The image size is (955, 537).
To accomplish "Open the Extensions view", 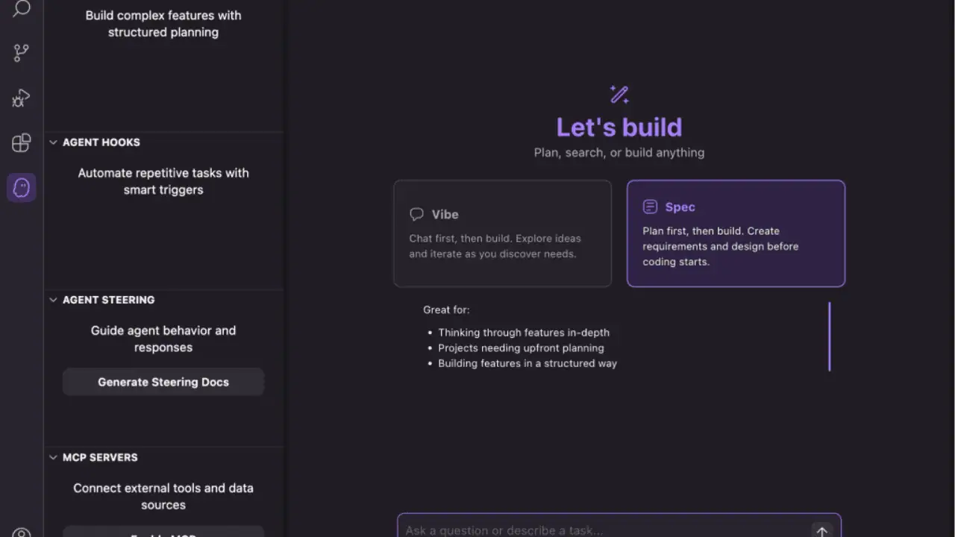I will [22, 142].
